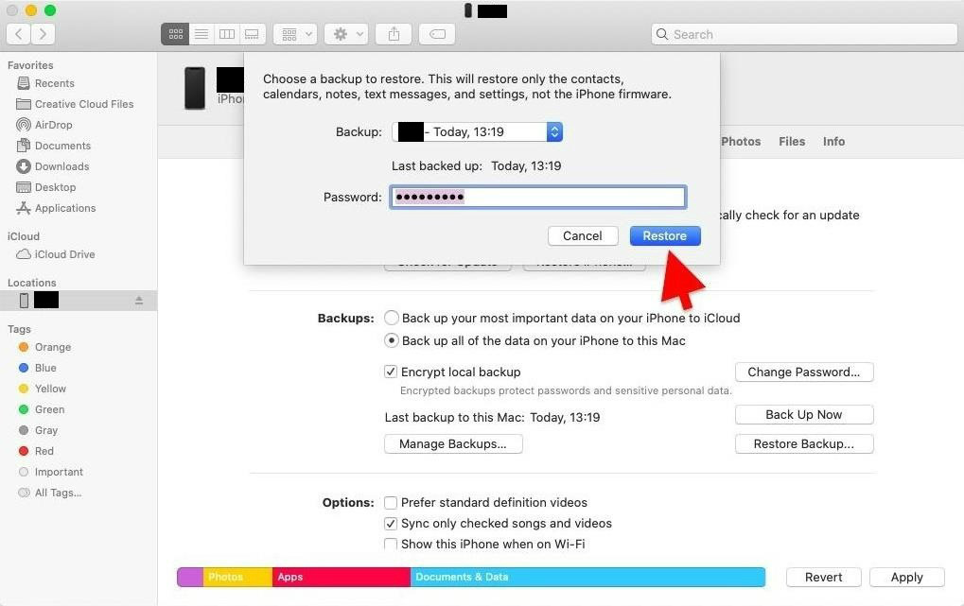Disable Encrypt local backup checkbox

tap(391, 372)
